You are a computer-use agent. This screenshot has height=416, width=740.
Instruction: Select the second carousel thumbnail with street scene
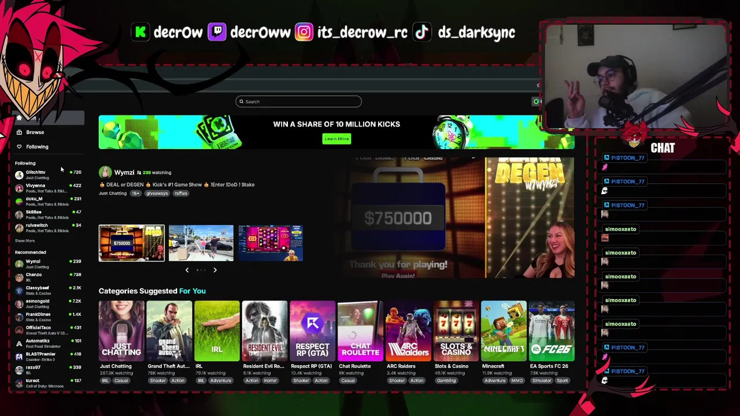201,243
